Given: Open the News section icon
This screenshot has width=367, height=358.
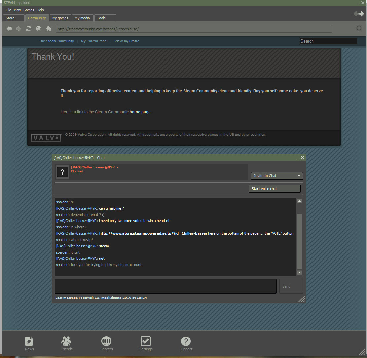Looking at the screenshot, I should pyautogui.click(x=29, y=343).
